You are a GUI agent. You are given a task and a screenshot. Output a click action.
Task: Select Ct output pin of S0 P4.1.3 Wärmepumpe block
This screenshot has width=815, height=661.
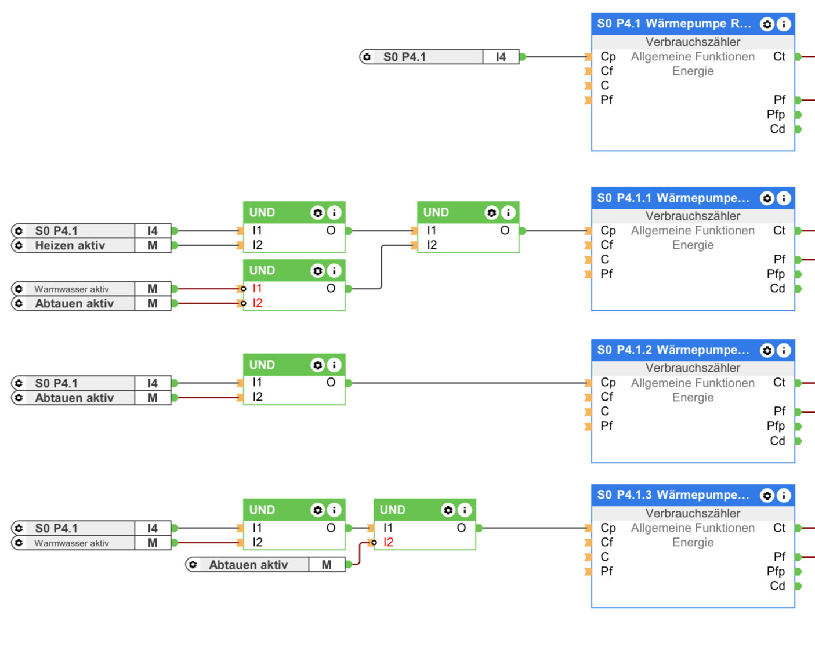click(x=798, y=528)
